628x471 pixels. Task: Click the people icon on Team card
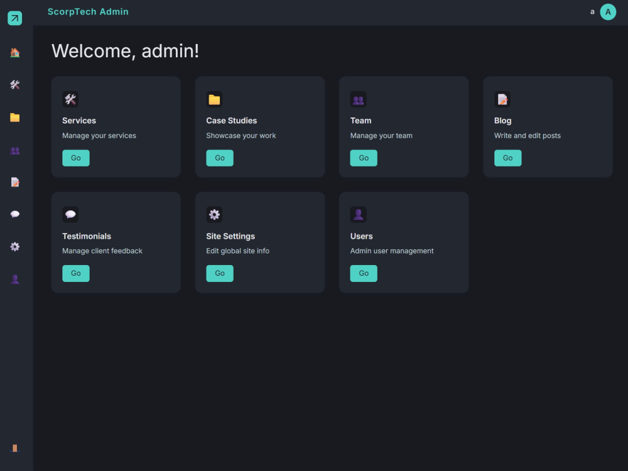coord(359,99)
